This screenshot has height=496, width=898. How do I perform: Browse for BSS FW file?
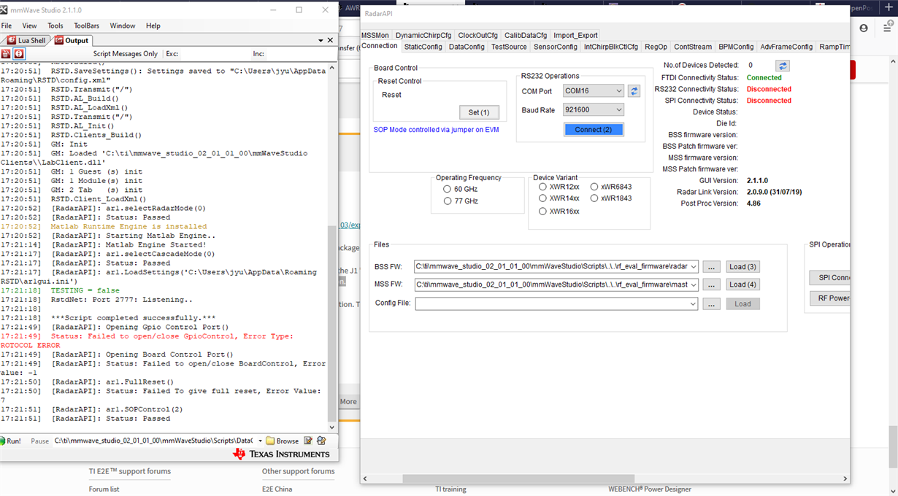click(x=712, y=266)
